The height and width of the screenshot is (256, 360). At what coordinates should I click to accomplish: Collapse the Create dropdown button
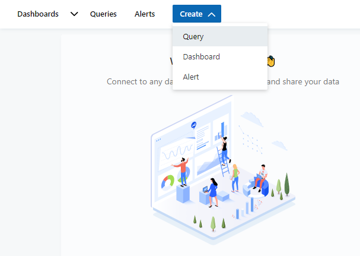[197, 14]
